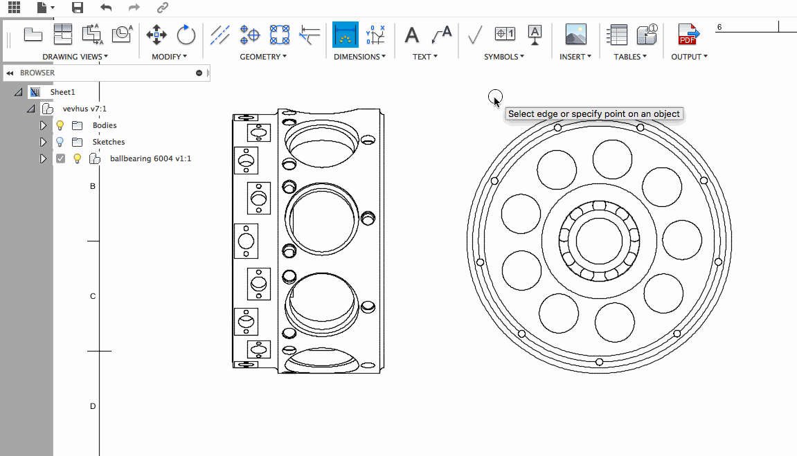Open the GEOMETRY menu
The height and width of the screenshot is (456, 797).
point(263,57)
